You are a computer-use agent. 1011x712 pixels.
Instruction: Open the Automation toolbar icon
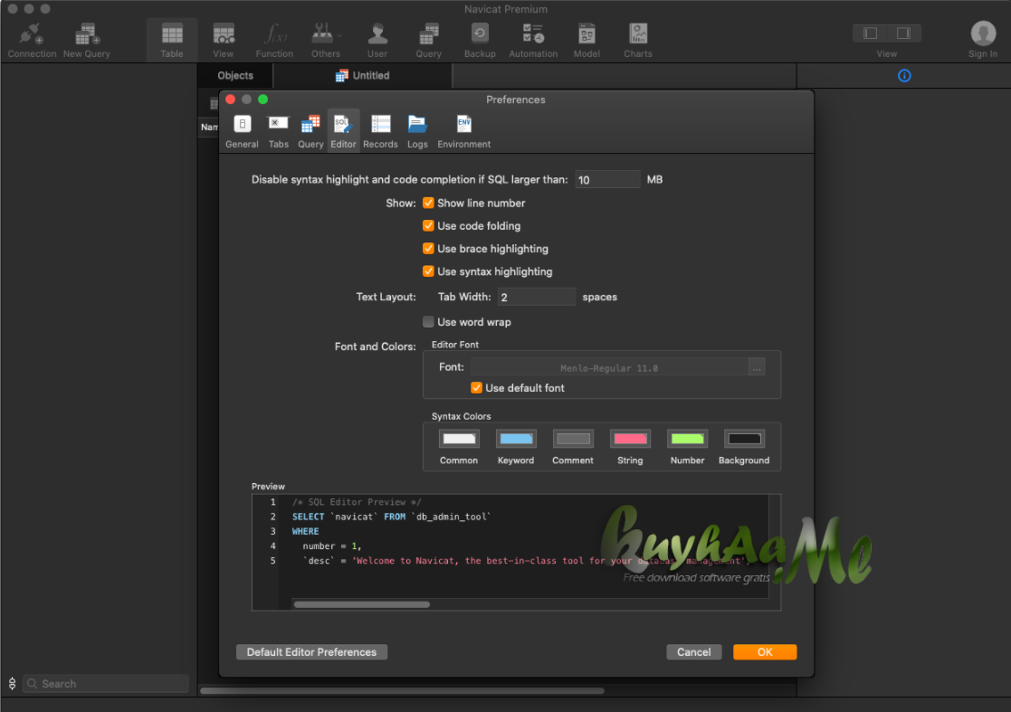(x=533, y=41)
